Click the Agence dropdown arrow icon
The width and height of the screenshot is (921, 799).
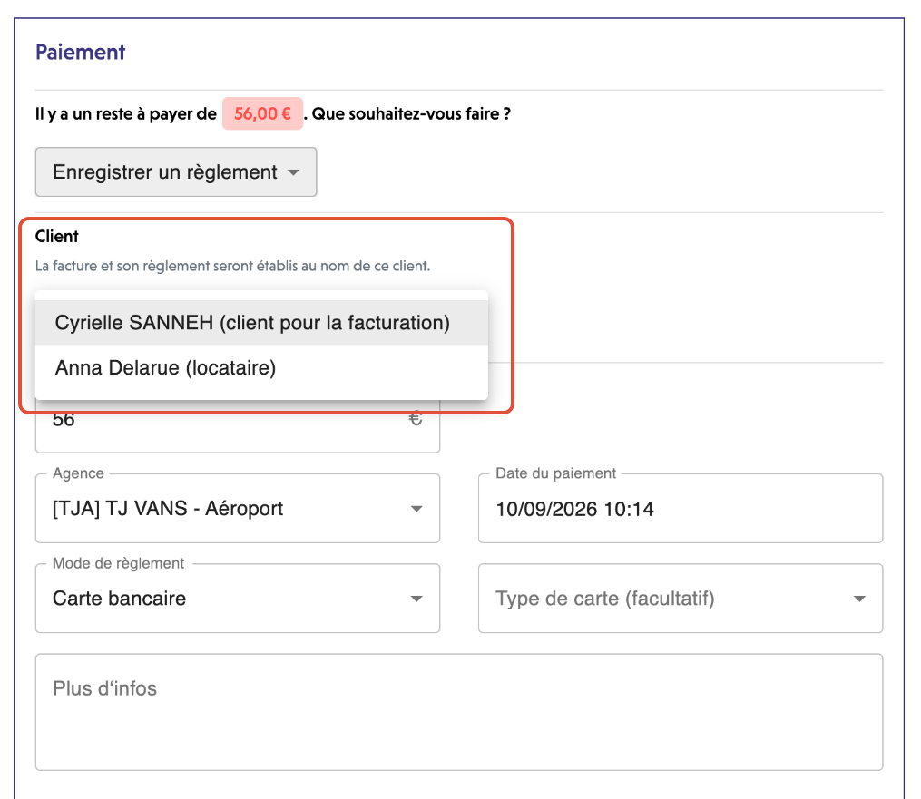point(416,509)
